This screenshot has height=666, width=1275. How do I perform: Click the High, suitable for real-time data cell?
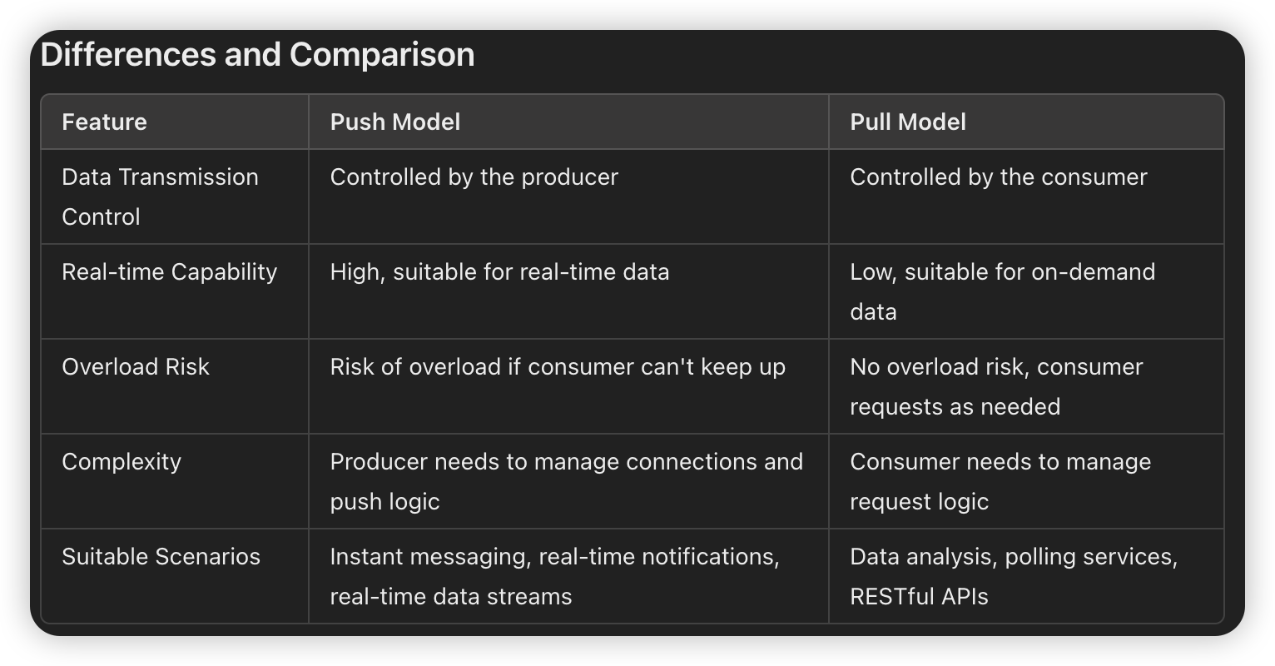[568, 291]
